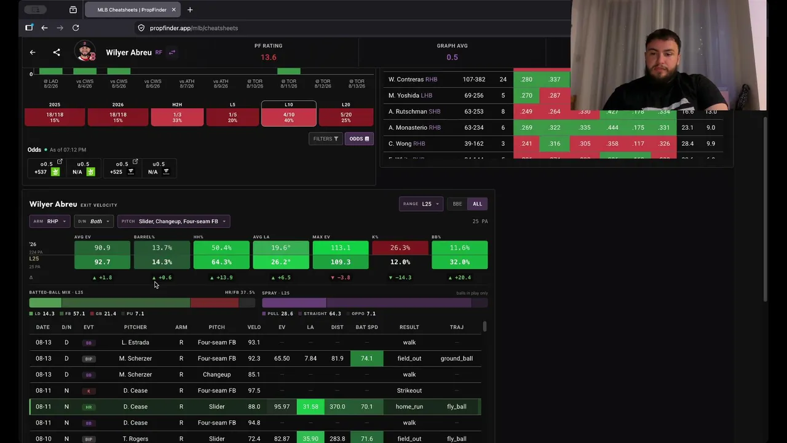
Task: Open the sidebar panel icon in the browser toolbar
Action: click(29, 28)
